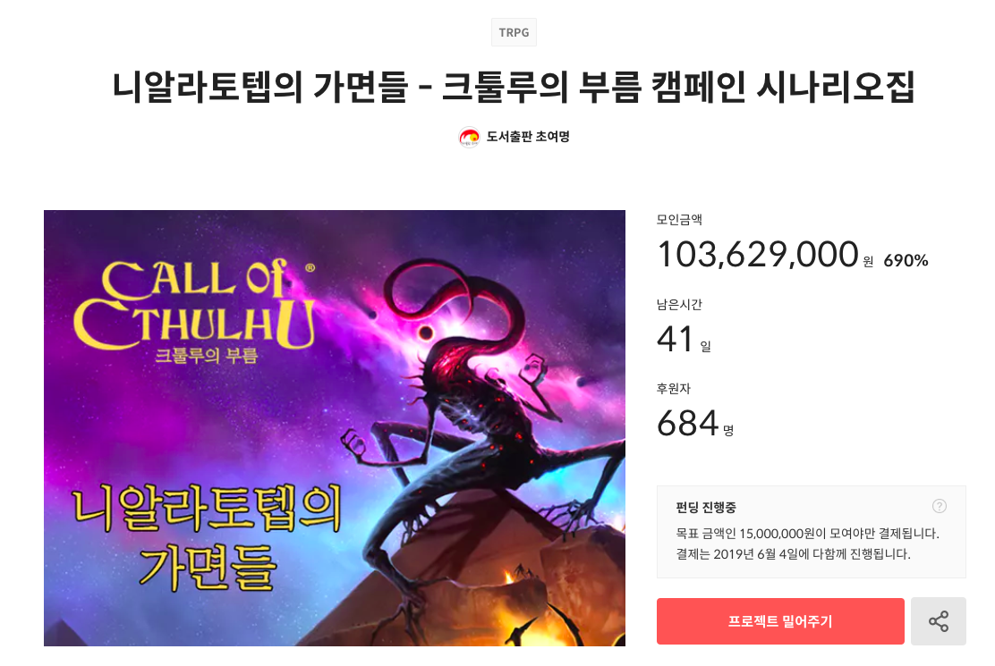The height and width of the screenshot is (666, 995).
Task: Click the help question mark icon
Action: click(x=940, y=506)
